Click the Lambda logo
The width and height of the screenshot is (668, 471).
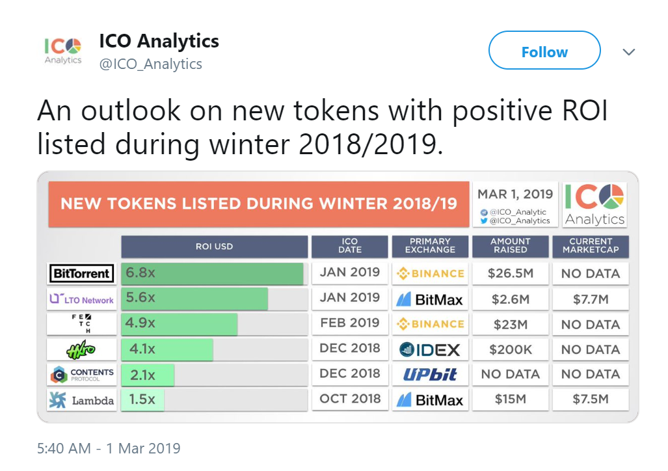tap(82, 399)
